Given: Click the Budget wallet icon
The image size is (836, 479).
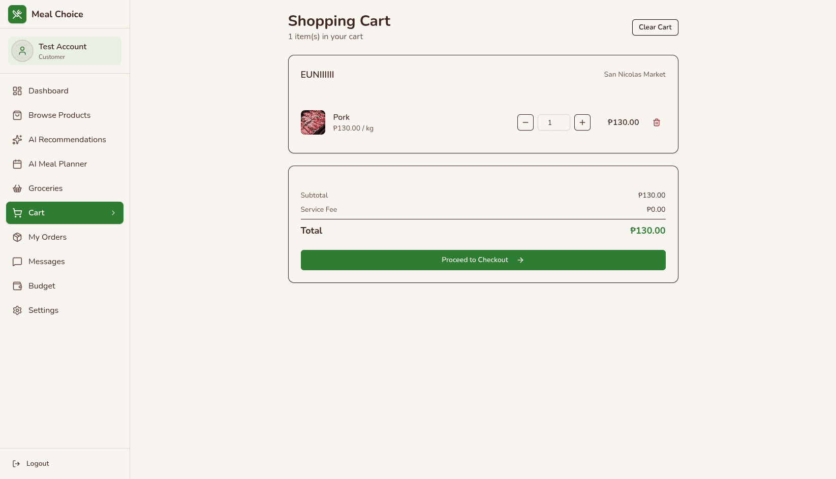Looking at the screenshot, I should 17,286.
